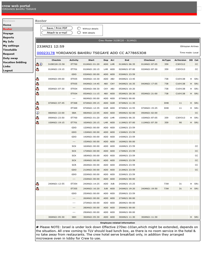The height and width of the screenshot is (271, 203).
Task: Select the Without details radio button
Action: coord(79,28)
